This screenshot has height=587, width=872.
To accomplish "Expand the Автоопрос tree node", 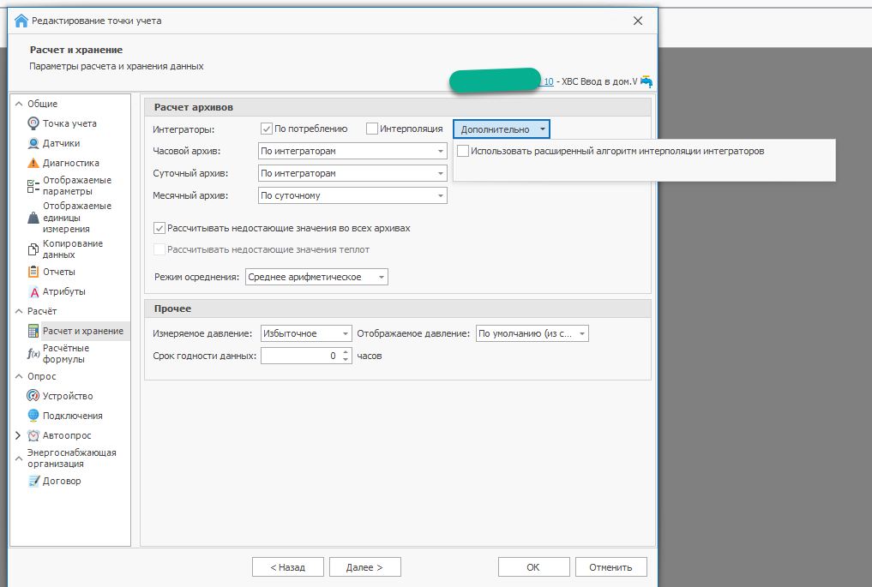I will tap(18, 435).
